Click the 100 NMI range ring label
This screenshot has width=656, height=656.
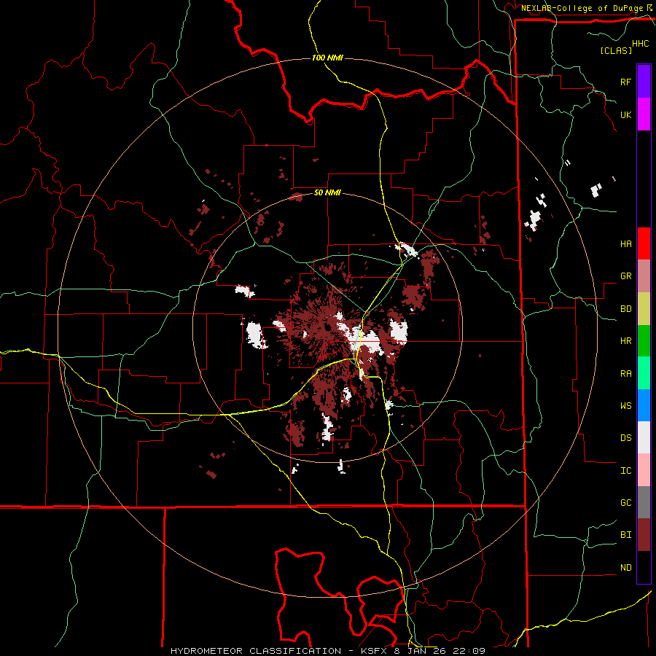coord(327,58)
